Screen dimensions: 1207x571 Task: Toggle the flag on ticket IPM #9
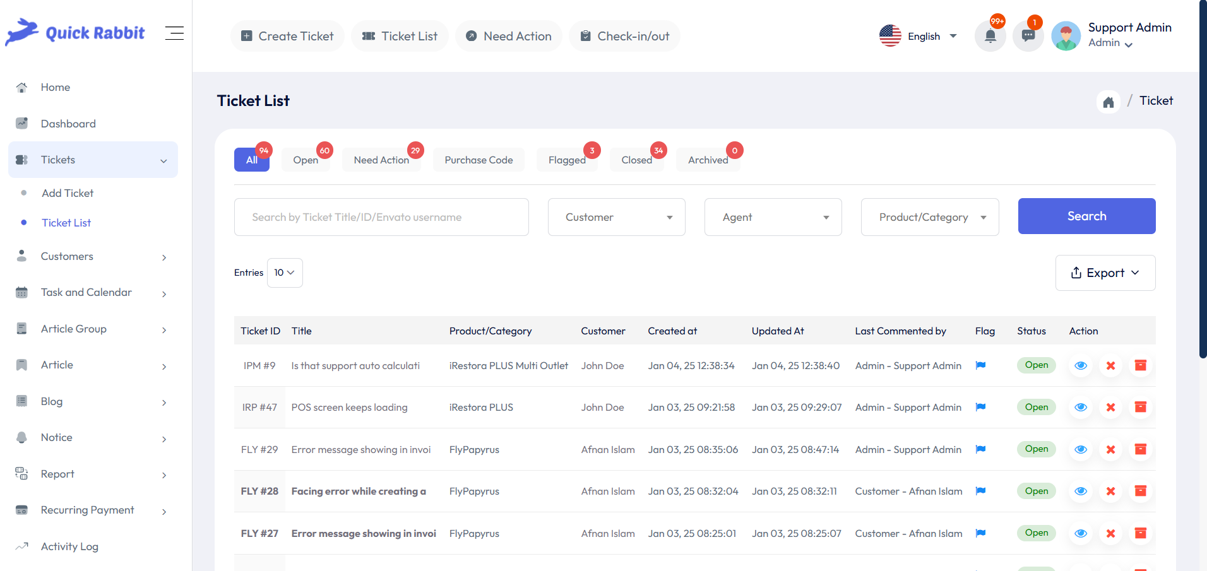[x=980, y=365]
